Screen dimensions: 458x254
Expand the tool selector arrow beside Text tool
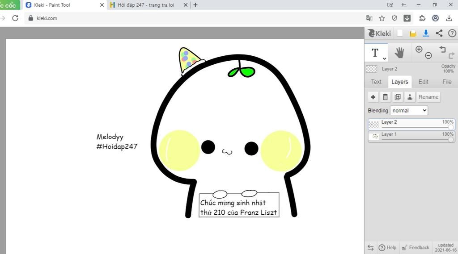click(x=384, y=58)
